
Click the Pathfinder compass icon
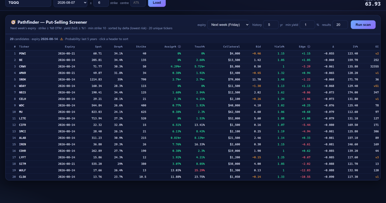(13, 22)
